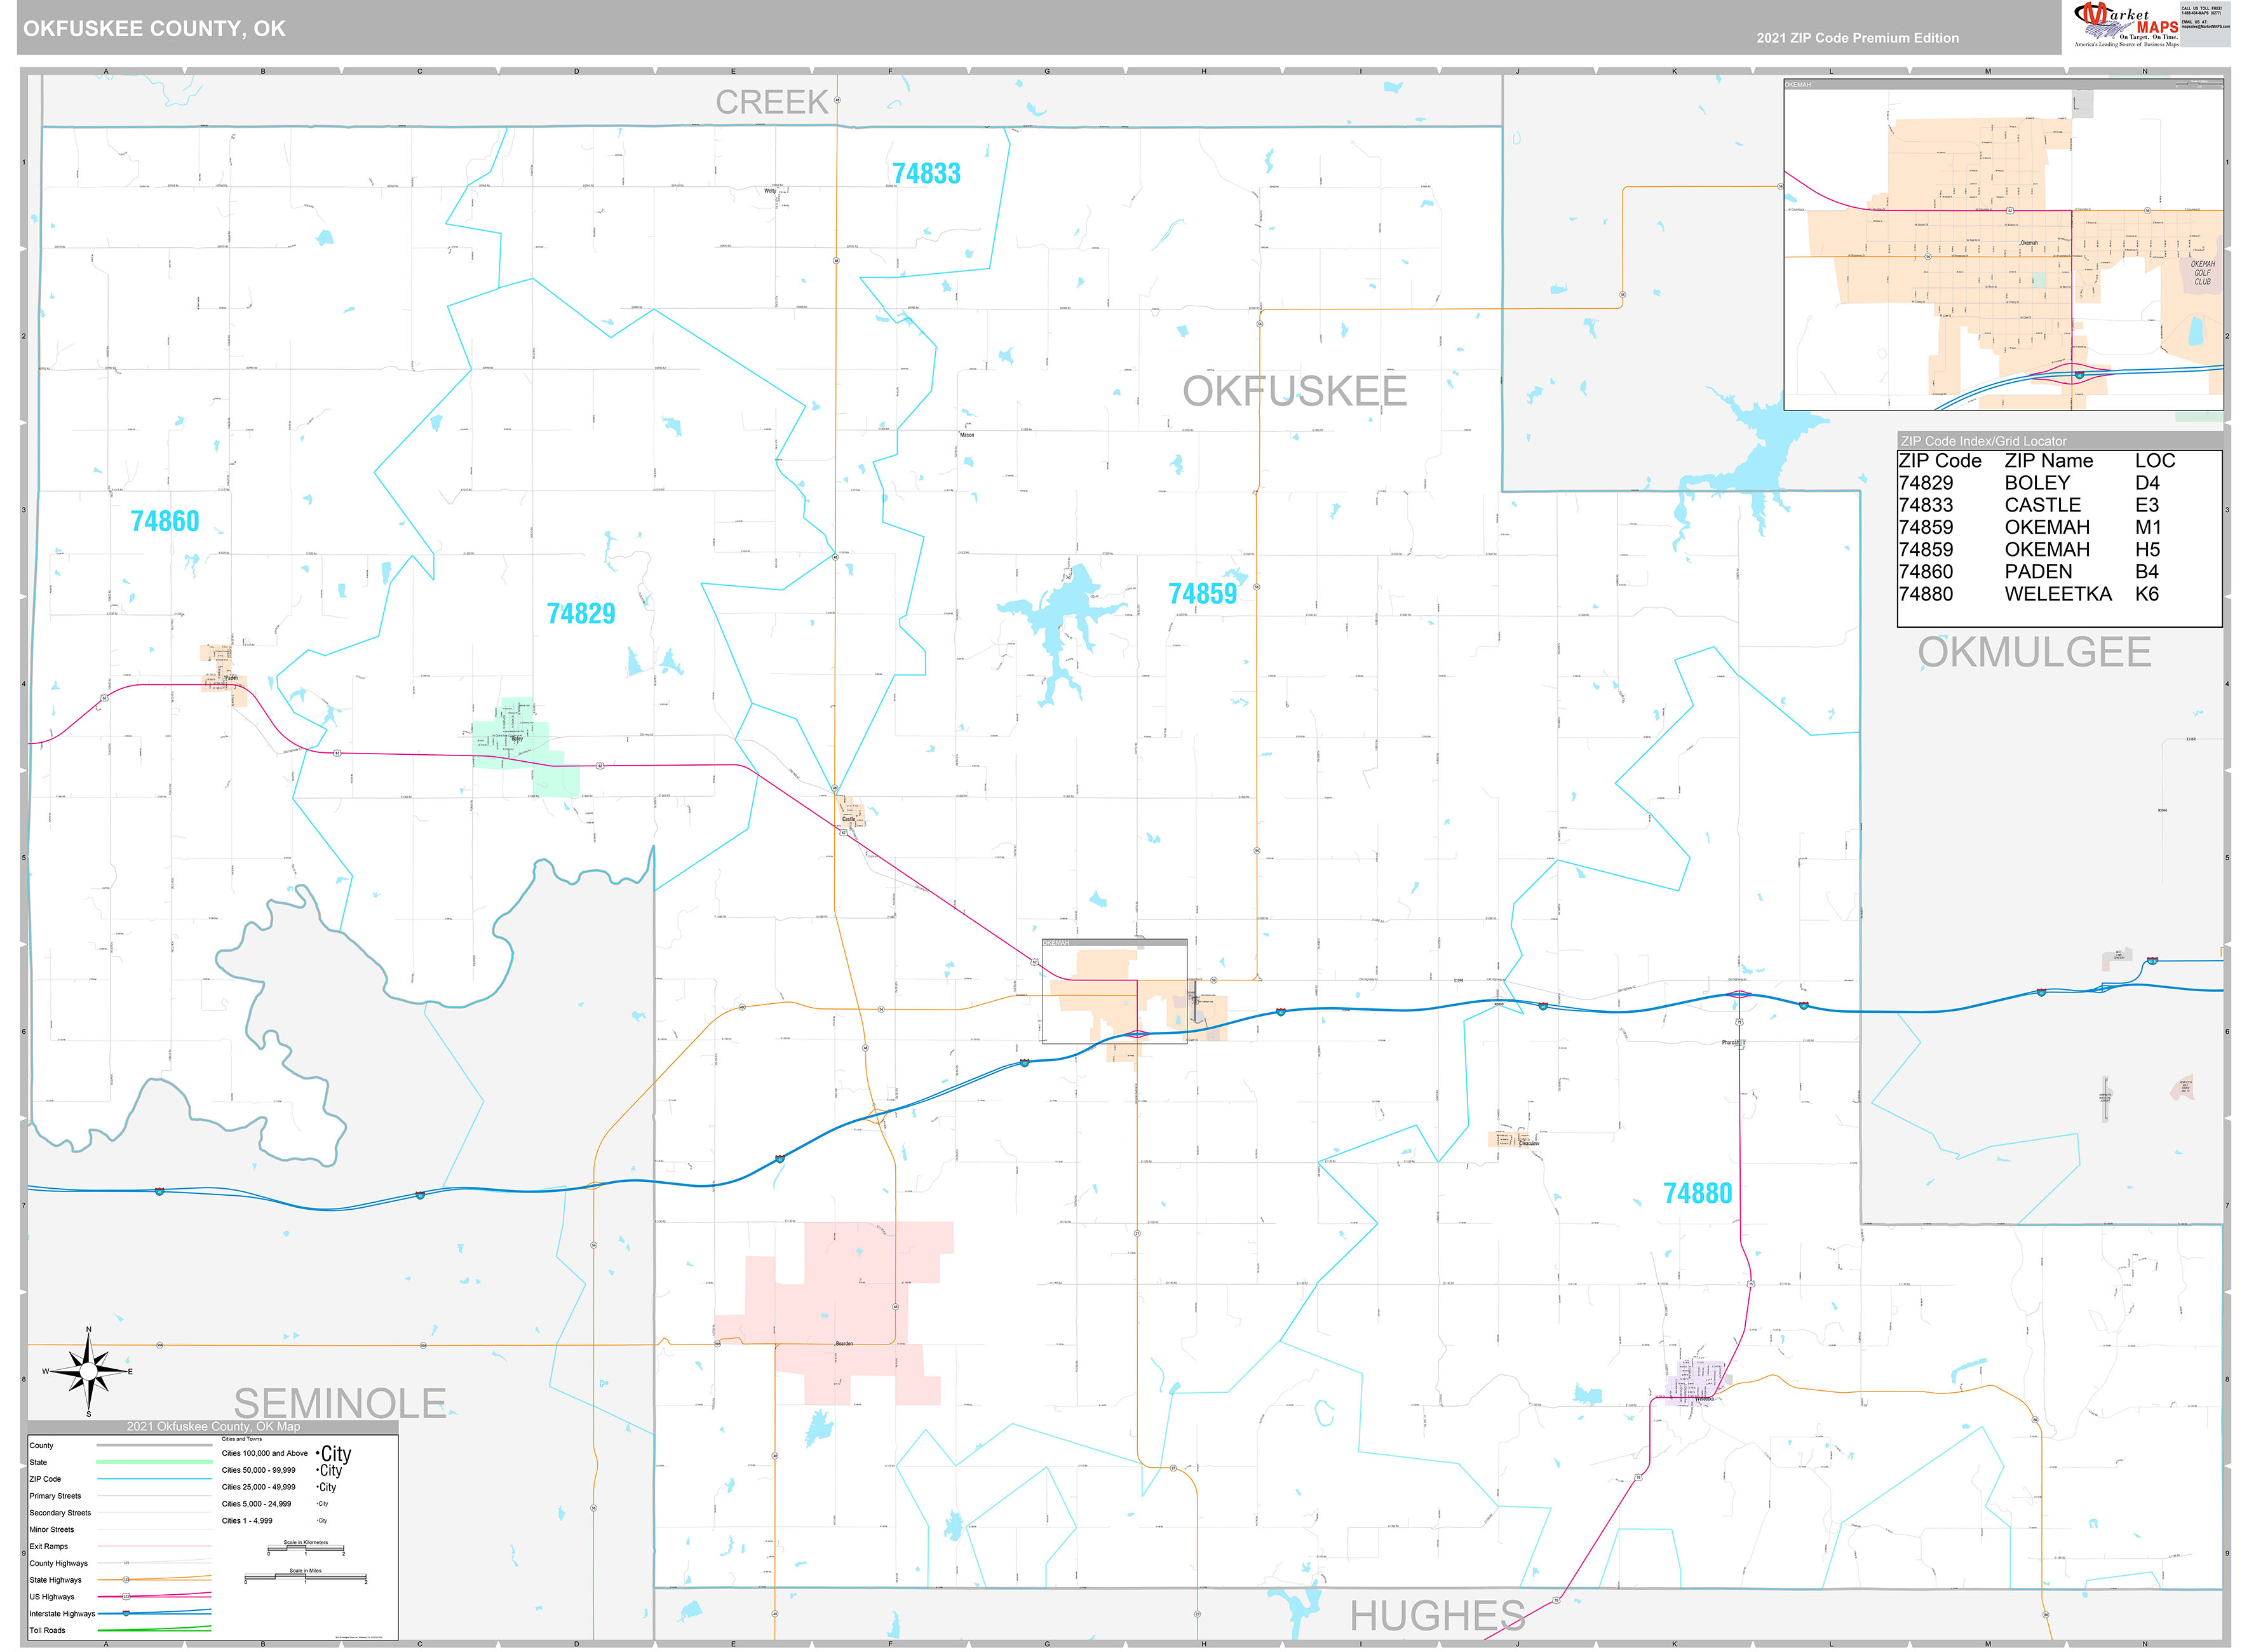Click the Interstate Highways shield symbol

(126, 1613)
